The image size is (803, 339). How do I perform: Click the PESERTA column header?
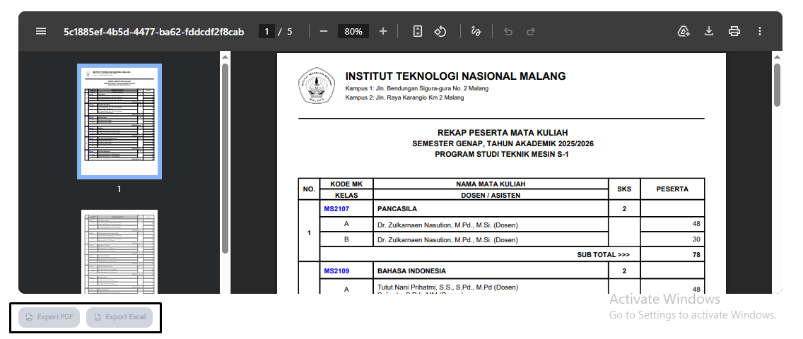[x=672, y=189]
